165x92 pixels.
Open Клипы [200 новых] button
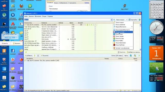[x=117, y=56]
